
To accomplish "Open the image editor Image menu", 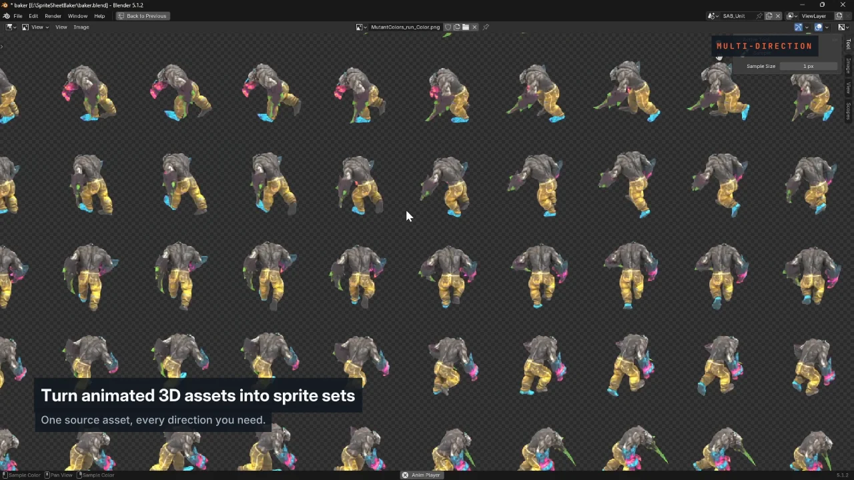I will point(81,27).
